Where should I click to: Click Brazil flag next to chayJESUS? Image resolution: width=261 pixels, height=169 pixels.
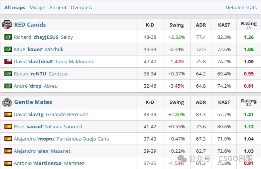coord(8,37)
